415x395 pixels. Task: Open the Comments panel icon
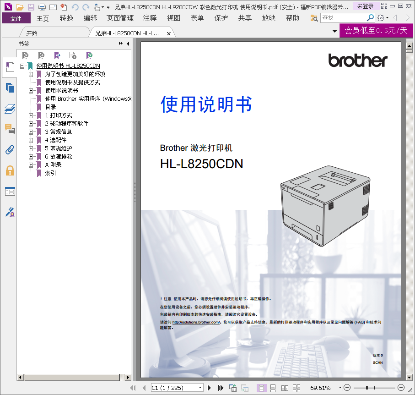tap(10, 129)
